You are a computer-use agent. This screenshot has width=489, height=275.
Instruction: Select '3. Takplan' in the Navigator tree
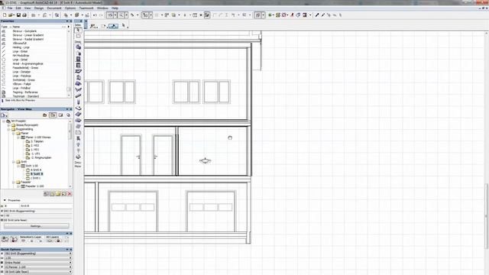pos(37,141)
